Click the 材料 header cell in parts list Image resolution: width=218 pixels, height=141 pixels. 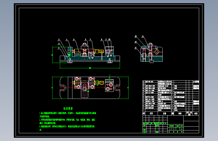[x=180, y=113]
